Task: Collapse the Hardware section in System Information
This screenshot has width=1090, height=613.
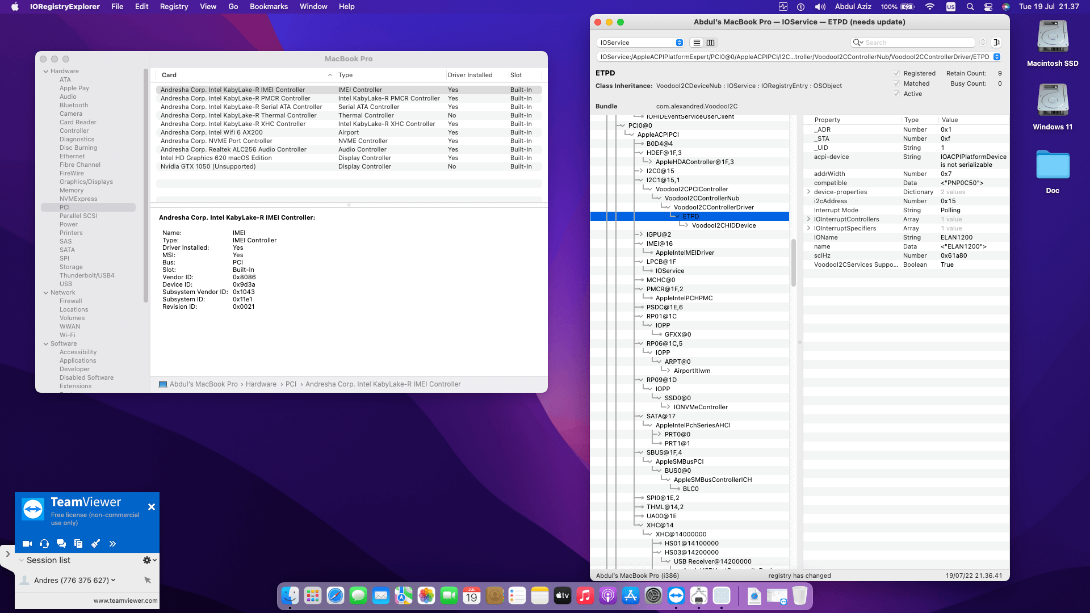Action: pos(46,72)
